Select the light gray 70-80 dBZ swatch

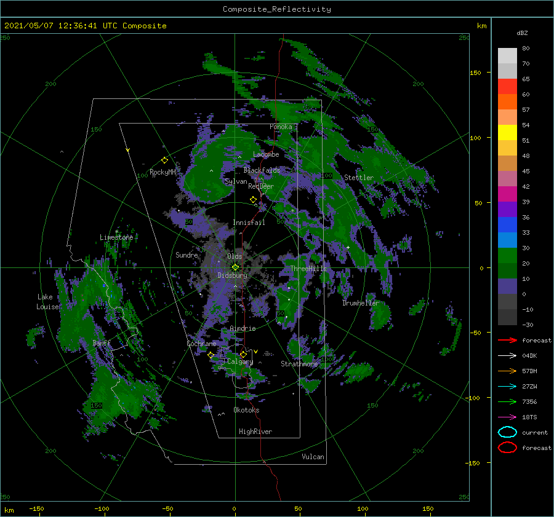pos(507,56)
